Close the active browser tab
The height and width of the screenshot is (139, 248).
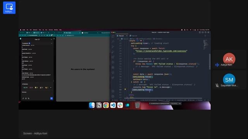80,33
